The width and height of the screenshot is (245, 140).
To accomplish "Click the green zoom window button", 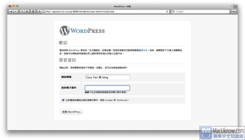I will pos(17,7).
